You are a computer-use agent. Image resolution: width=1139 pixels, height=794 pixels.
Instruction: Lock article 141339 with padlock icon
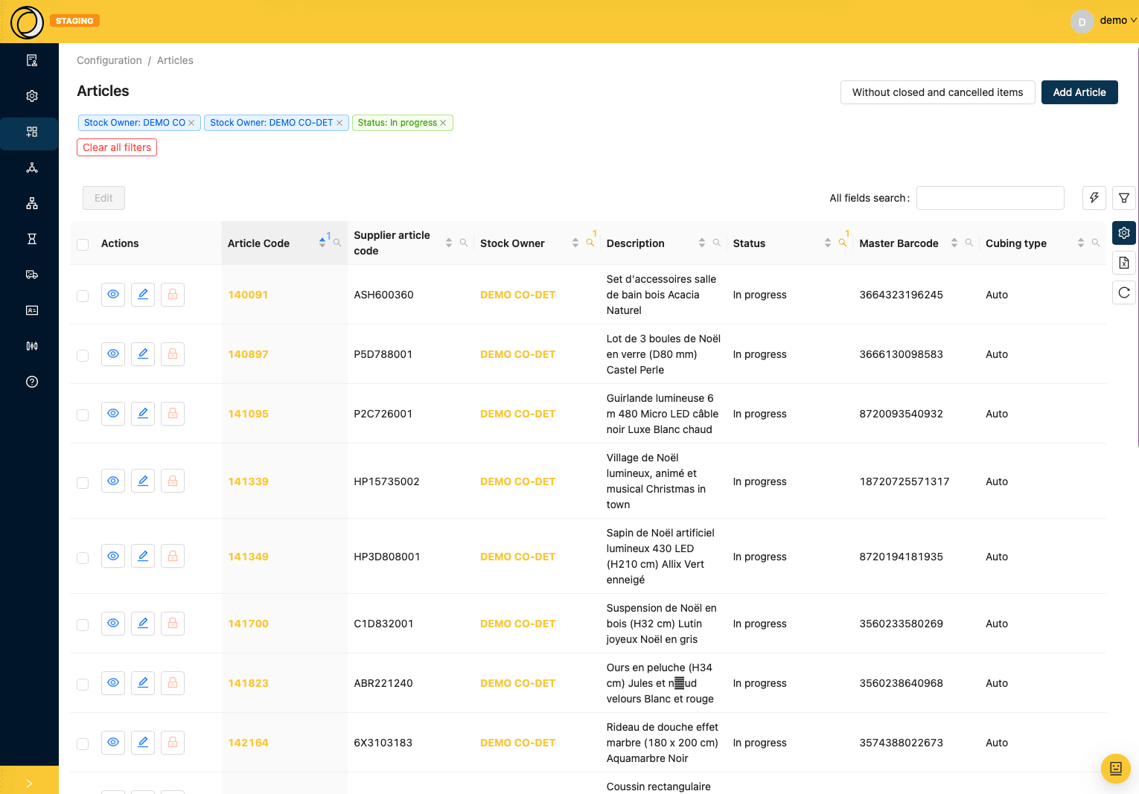coord(173,481)
